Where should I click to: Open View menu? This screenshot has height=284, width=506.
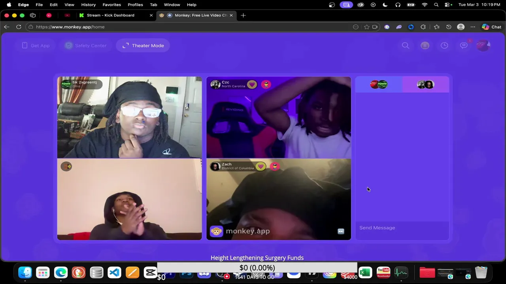(x=69, y=5)
